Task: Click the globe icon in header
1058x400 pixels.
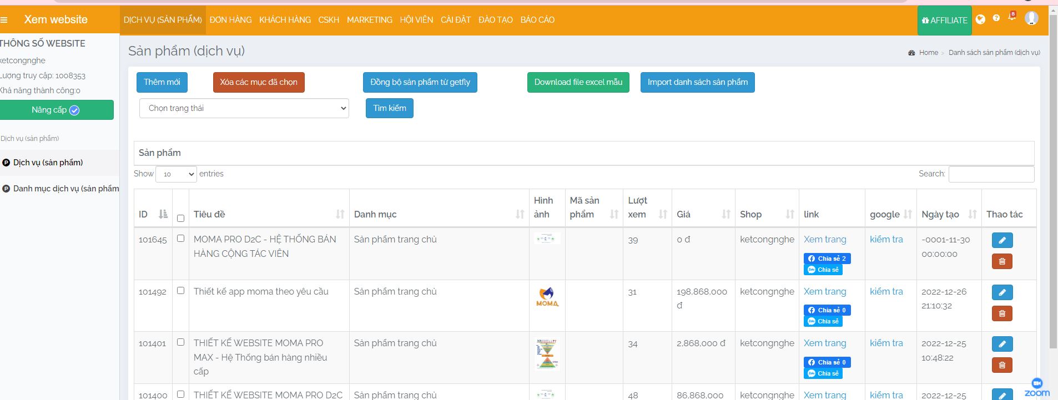Action: click(x=980, y=19)
